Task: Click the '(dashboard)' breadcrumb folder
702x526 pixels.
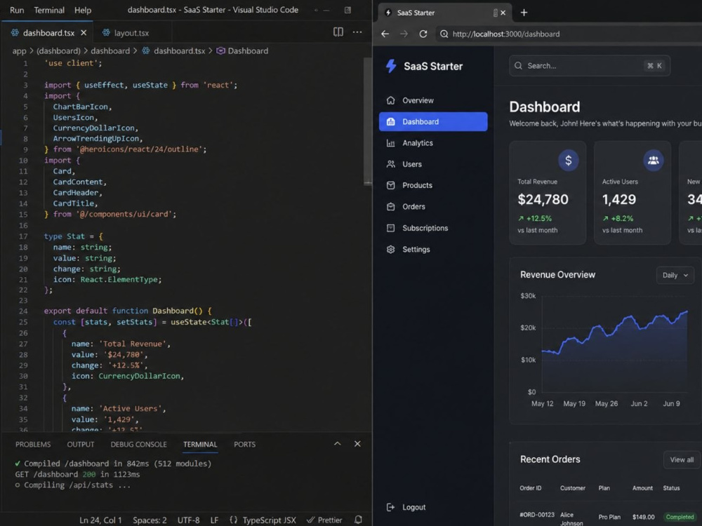Action: pos(59,51)
